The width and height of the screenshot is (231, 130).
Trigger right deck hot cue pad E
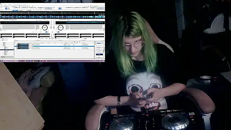[x=60, y=37]
